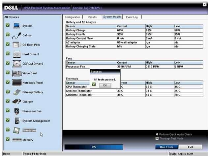
Task: Click the Battery Charge sensor row
Action: (x=134, y=30)
